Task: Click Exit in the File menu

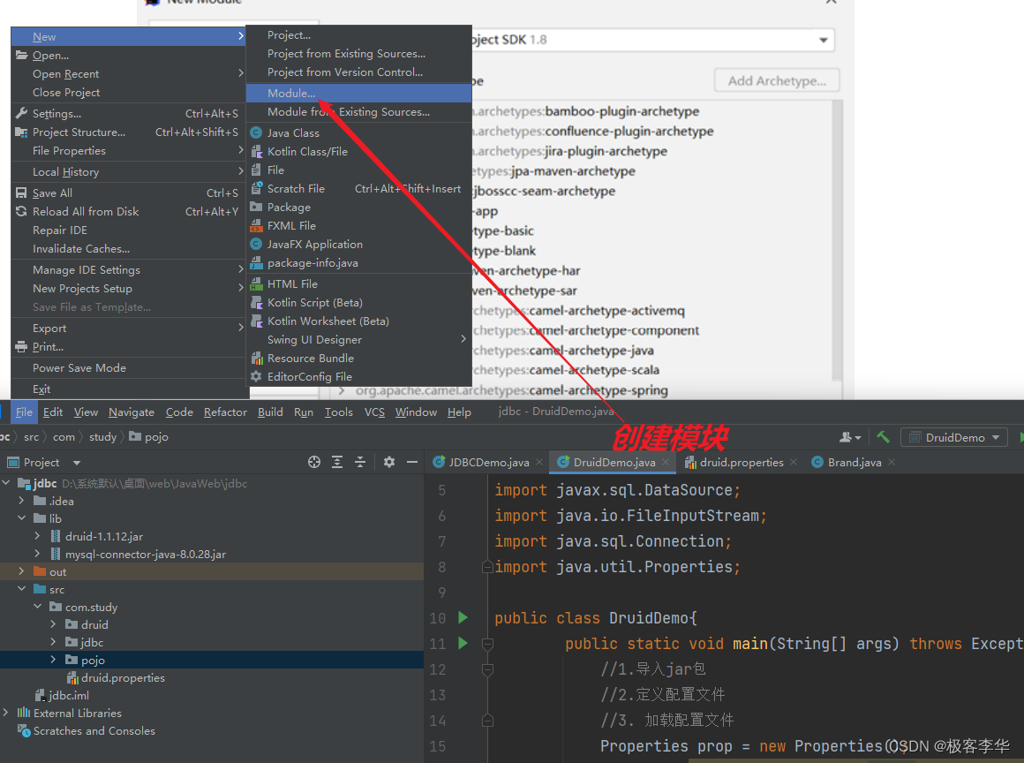Action: coord(129,389)
